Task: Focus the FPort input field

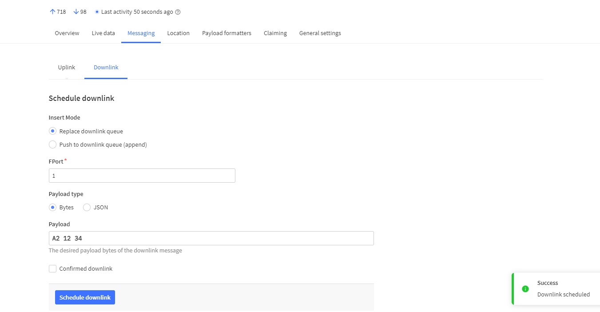Action: [x=142, y=176]
